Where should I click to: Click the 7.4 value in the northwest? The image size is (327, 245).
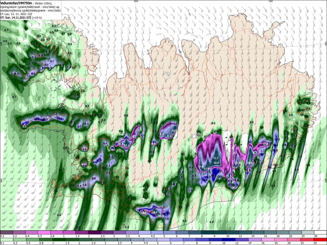(29, 76)
